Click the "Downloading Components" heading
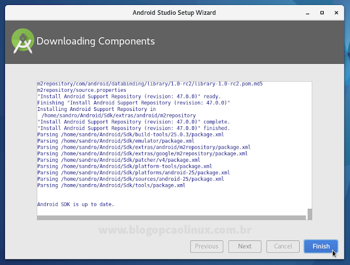This screenshot has width=350, height=265. click(x=96, y=42)
